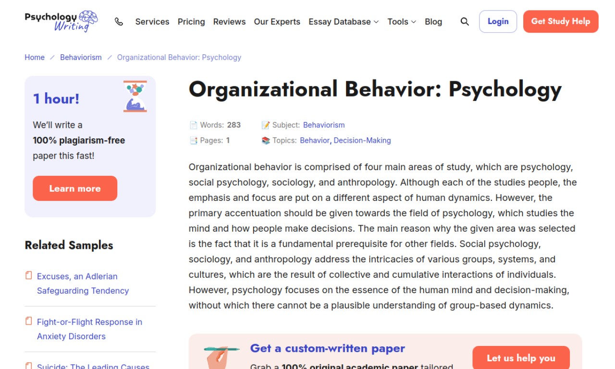Click '100% plagiarism-free' promo text
Screen dimensions: 615x369
79,140
